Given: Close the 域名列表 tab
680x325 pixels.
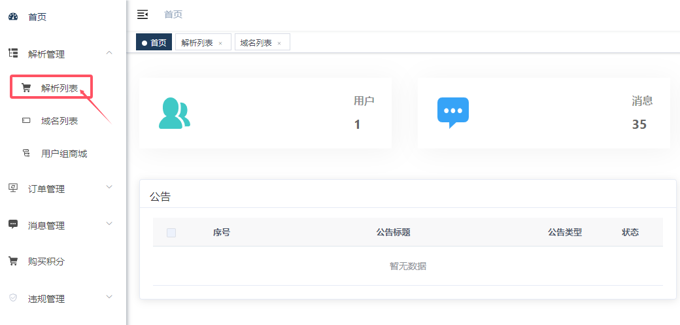Looking at the screenshot, I should (x=279, y=43).
